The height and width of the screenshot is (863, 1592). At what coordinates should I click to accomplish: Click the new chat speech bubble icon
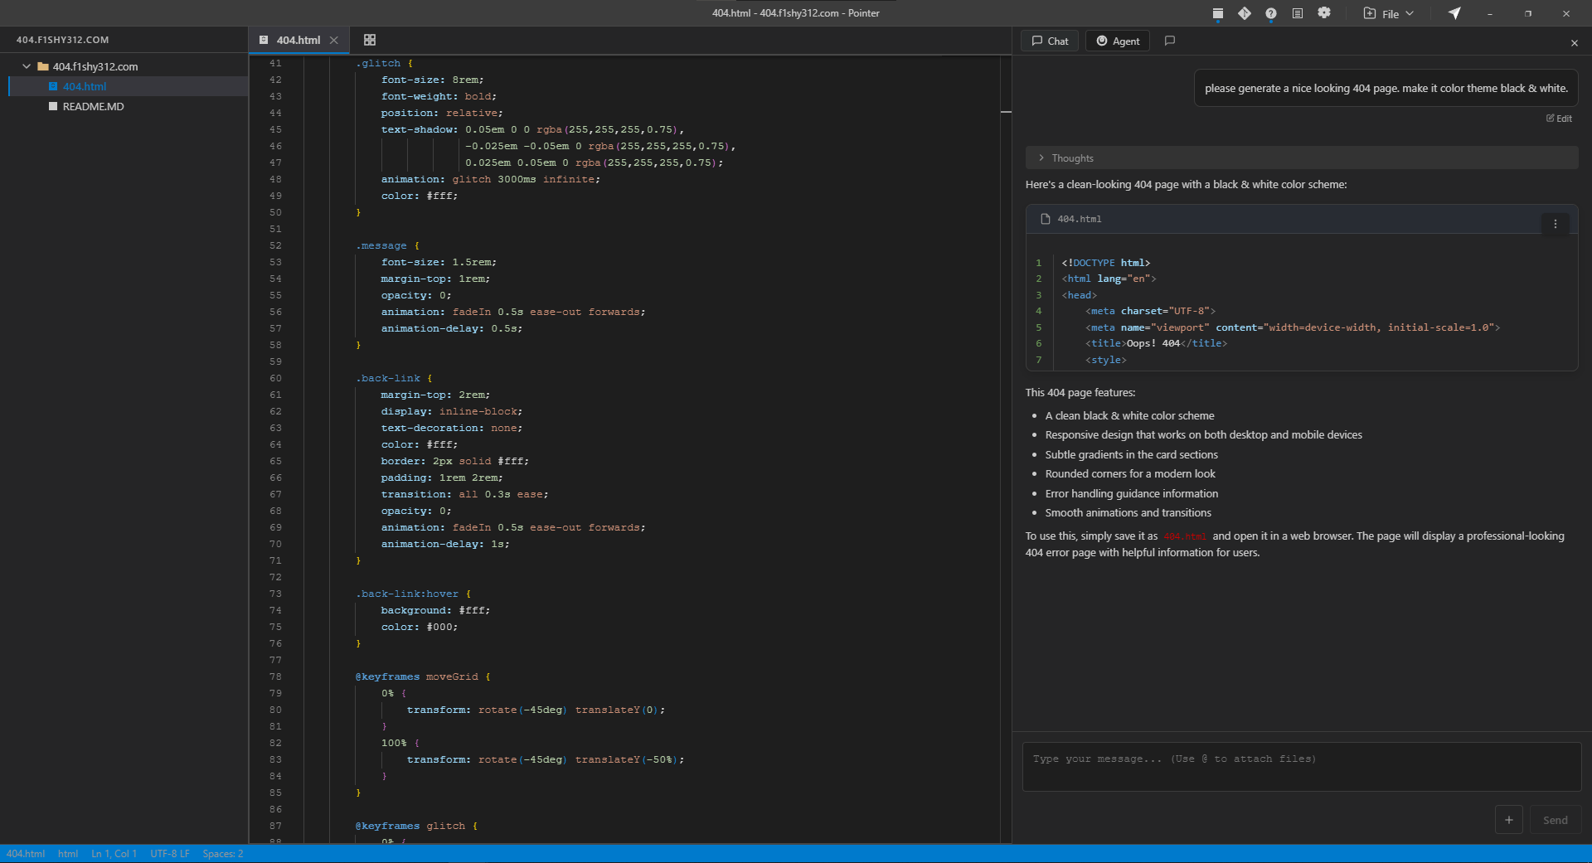tap(1169, 41)
